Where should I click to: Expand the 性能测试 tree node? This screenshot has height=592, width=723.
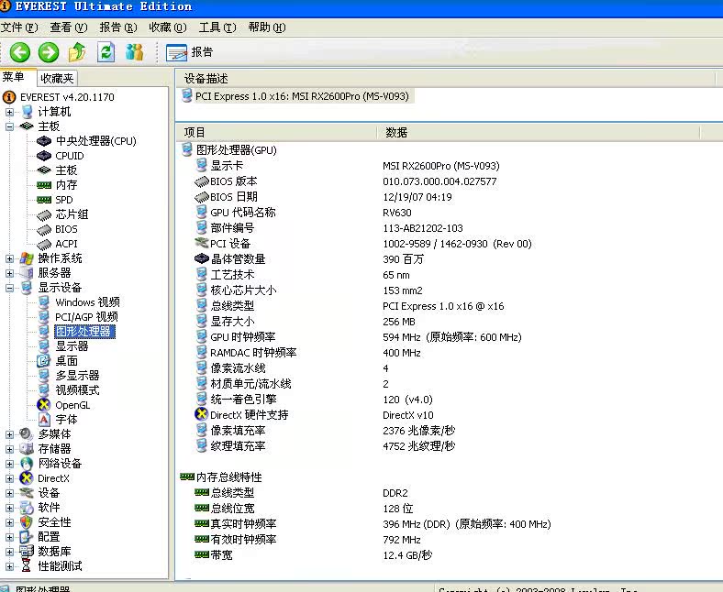[10, 566]
